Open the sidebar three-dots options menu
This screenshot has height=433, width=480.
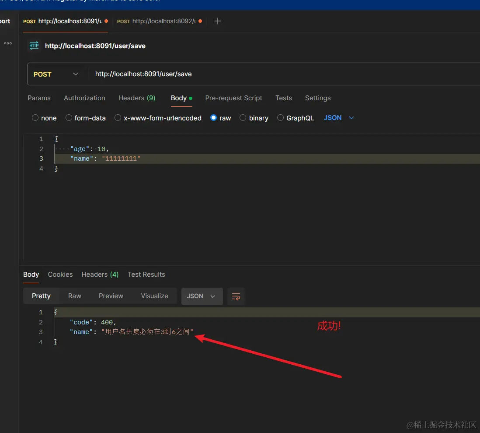(x=8, y=43)
